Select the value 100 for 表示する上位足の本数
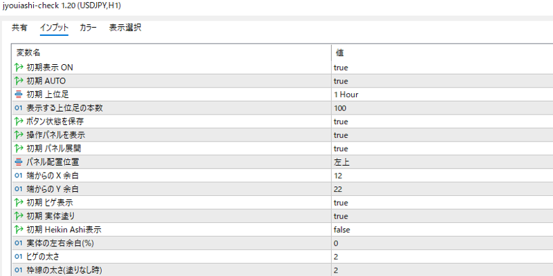 coord(442,108)
